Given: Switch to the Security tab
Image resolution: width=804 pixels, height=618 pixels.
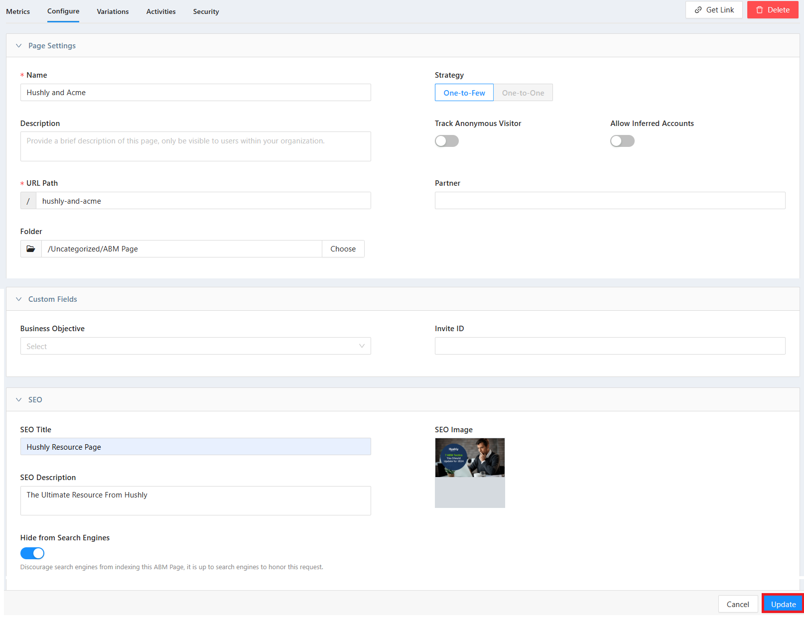Looking at the screenshot, I should (x=206, y=11).
